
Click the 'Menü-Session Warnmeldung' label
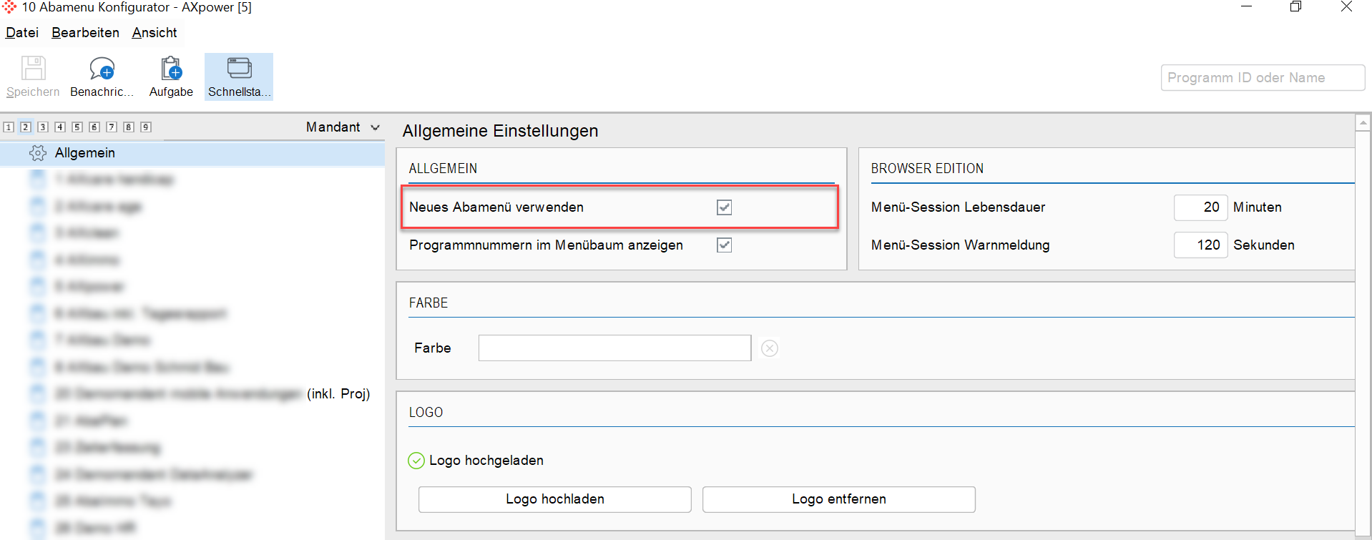pos(960,245)
